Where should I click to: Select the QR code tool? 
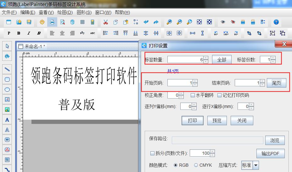(7, 160)
